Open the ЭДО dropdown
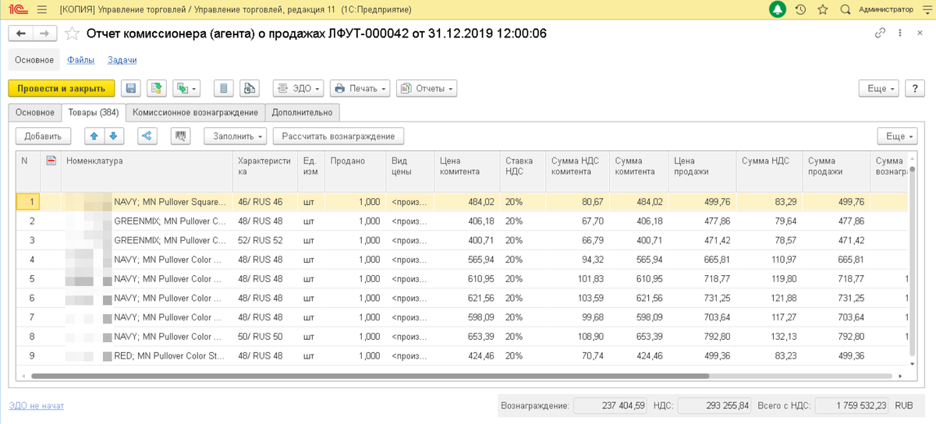936x424 pixels. pos(298,88)
